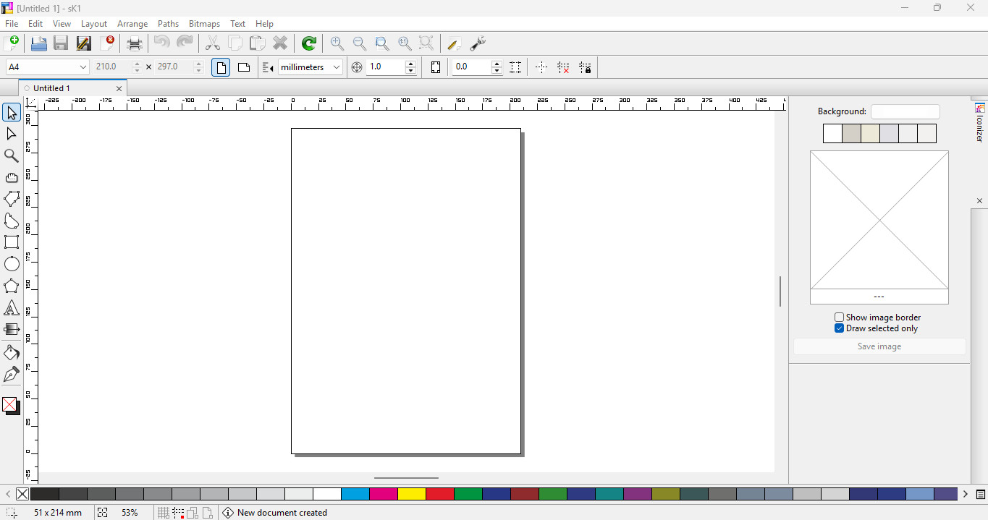The height and width of the screenshot is (520, 988).
Task: Set zoom 1:1 with the toolbar icon
Action: (405, 43)
